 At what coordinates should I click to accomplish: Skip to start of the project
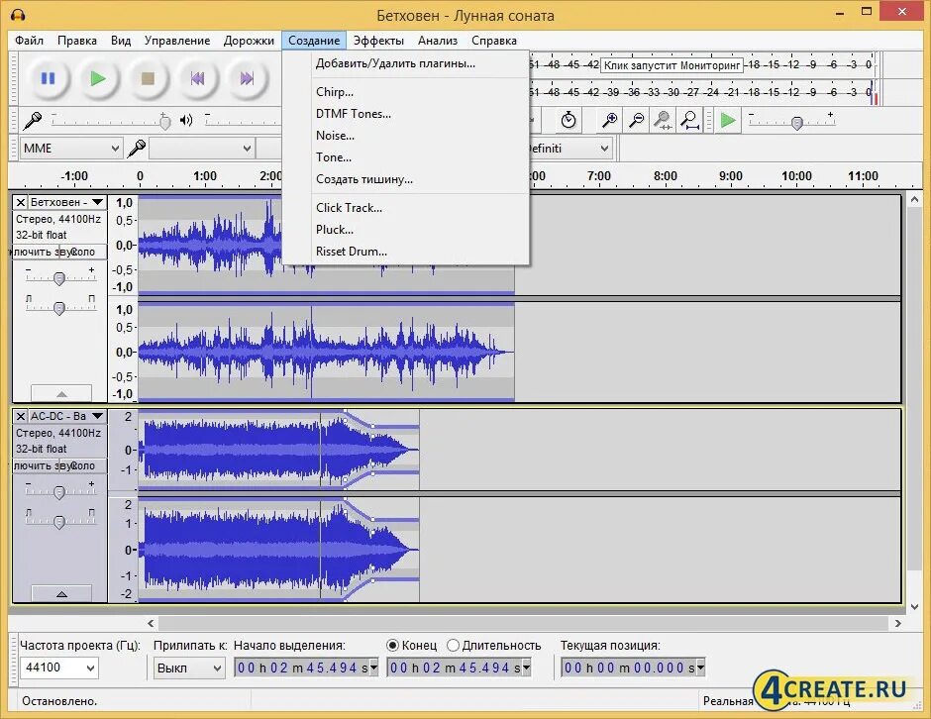pos(197,78)
